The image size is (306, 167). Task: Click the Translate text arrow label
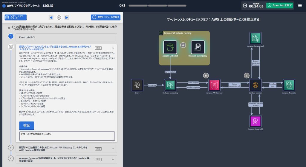(x=273, y=85)
